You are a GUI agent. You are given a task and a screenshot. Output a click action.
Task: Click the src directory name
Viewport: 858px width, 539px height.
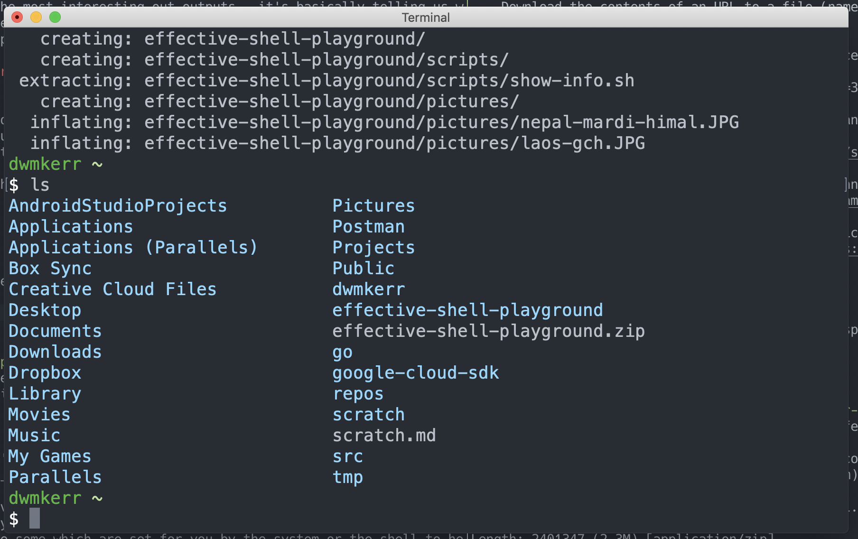point(347,456)
